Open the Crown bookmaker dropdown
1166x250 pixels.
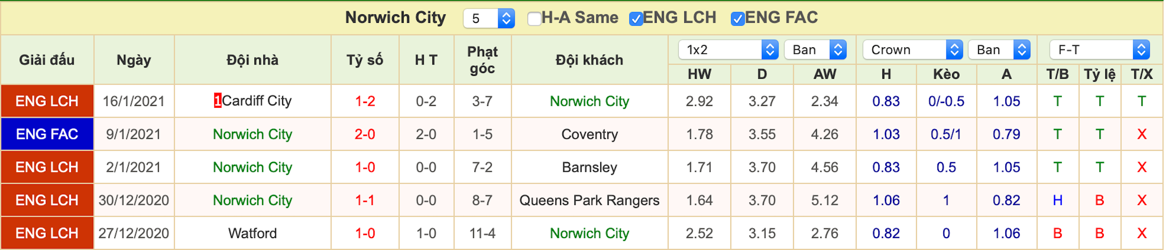coord(913,50)
